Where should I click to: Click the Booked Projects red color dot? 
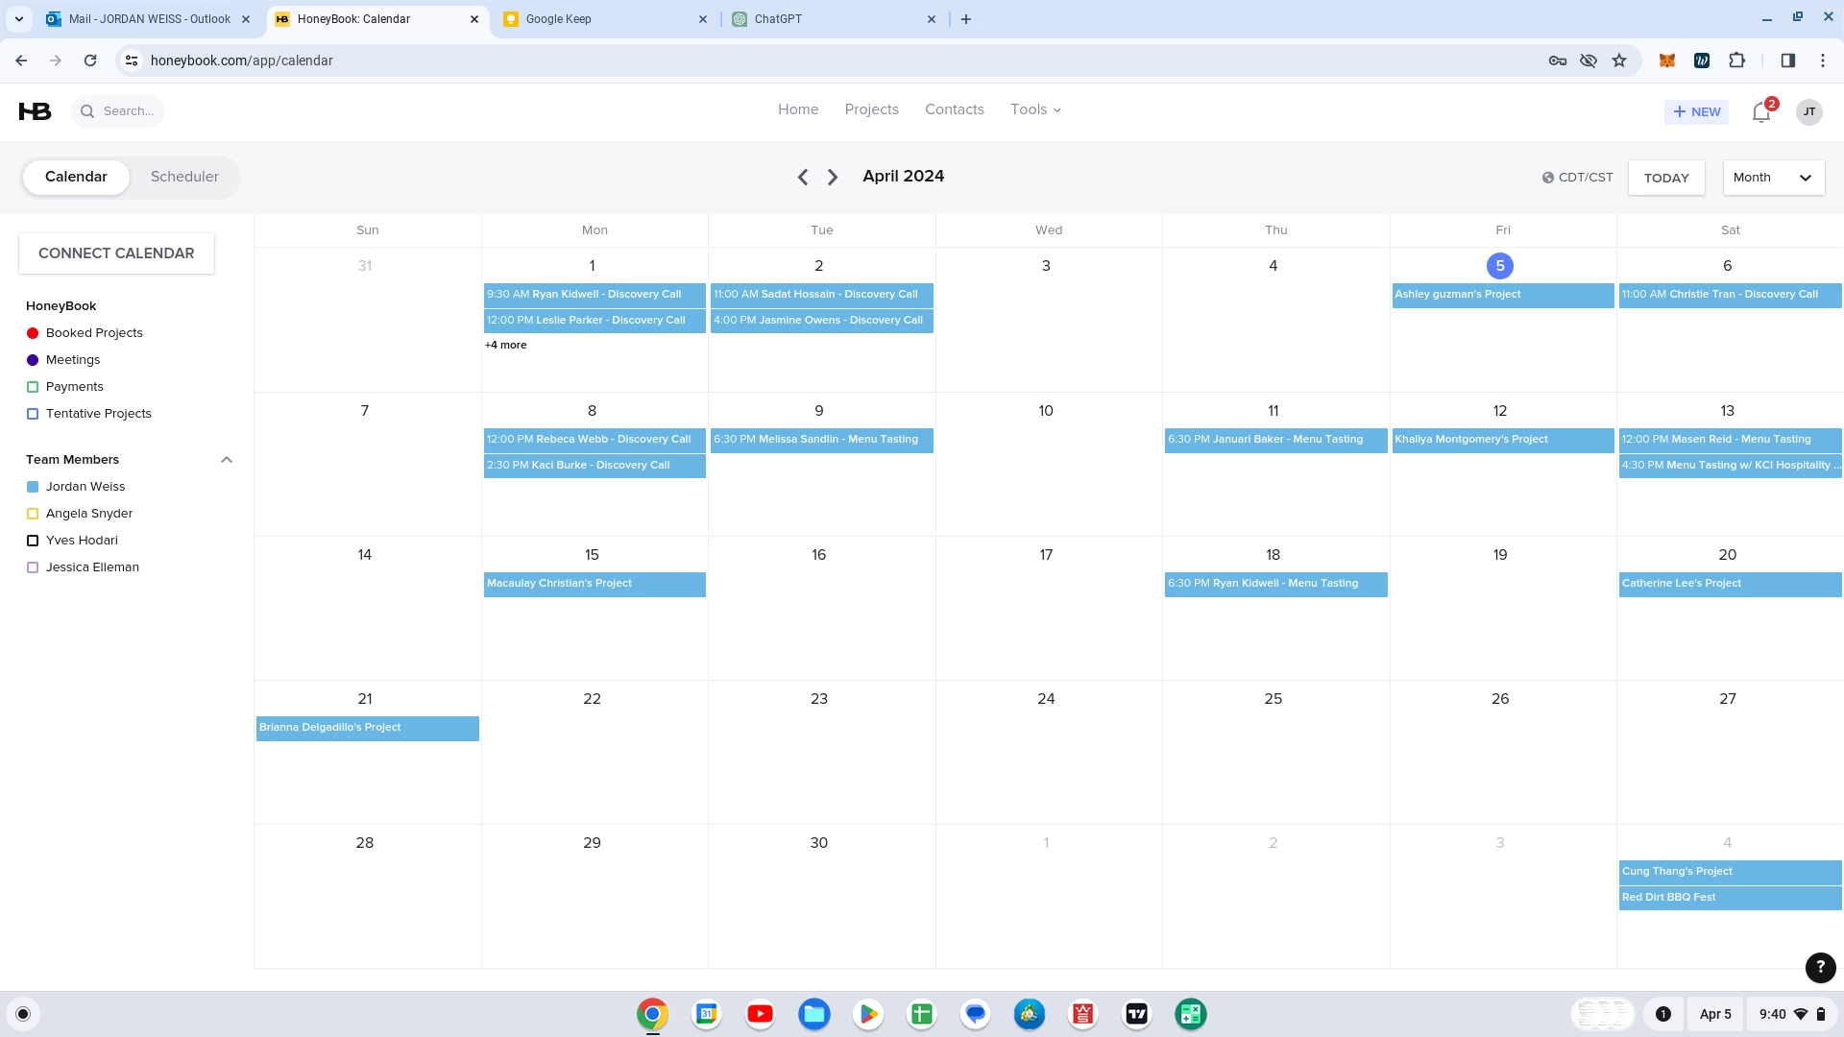pos(33,333)
